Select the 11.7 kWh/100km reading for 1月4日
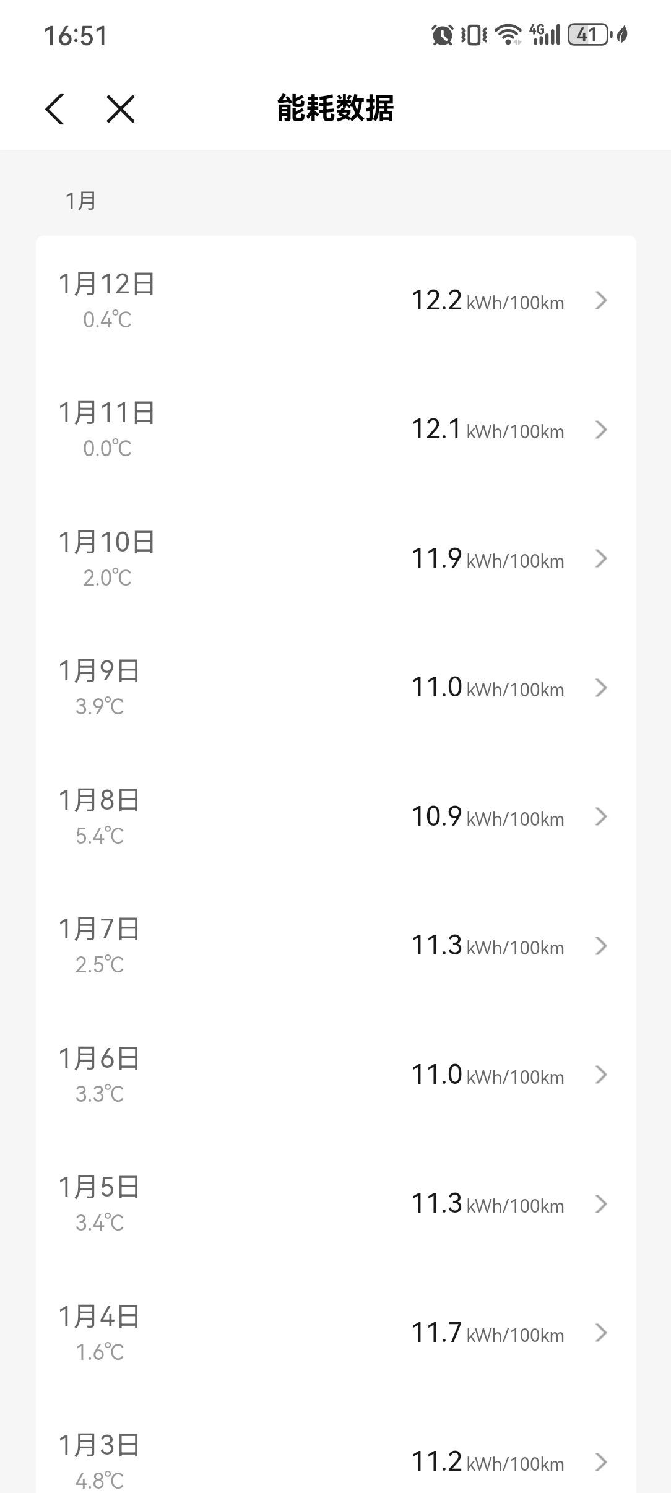 488,1333
